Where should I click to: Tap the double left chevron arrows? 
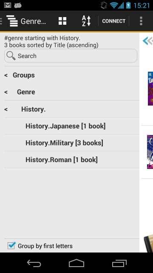tap(148, 41)
